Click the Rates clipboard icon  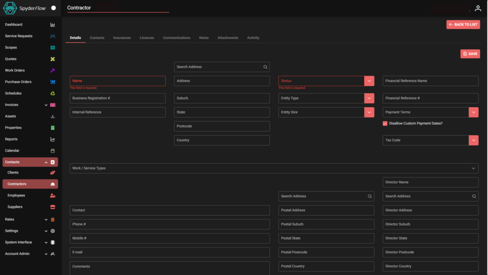(x=52, y=219)
